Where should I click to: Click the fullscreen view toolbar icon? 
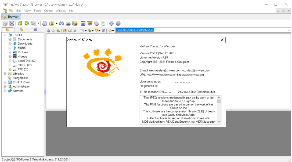click(12, 23)
